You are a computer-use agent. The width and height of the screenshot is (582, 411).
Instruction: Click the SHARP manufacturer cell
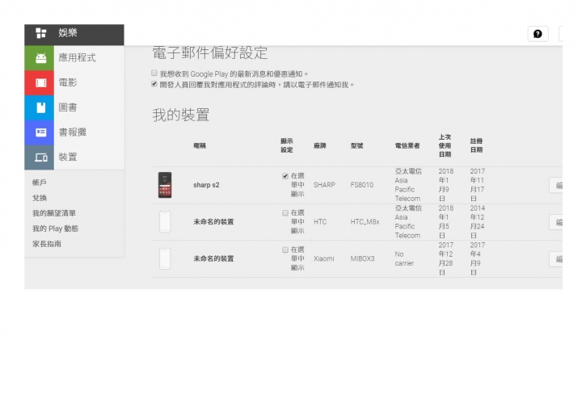324,185
